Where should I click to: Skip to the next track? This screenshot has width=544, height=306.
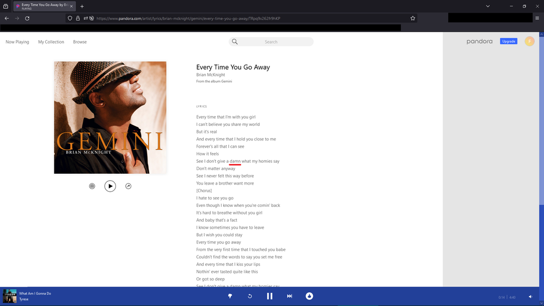point(289,296)
